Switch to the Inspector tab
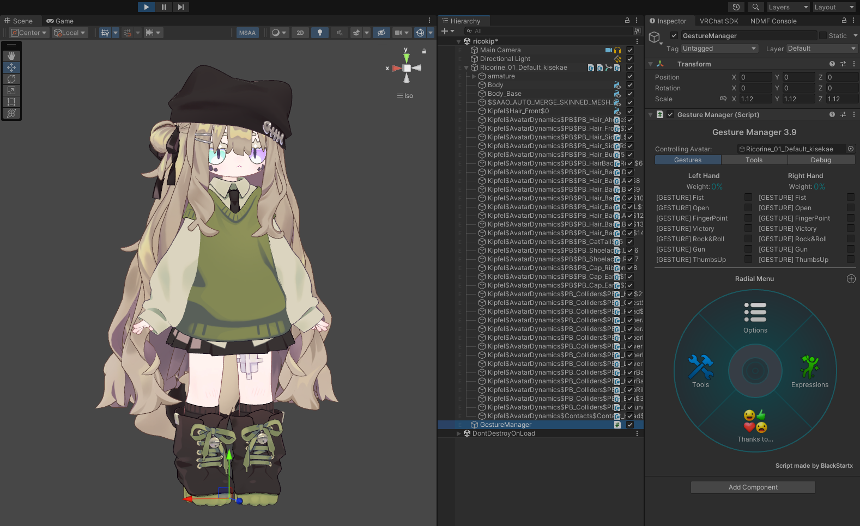Viewport: 860px width, 526px height. [668, 21]
